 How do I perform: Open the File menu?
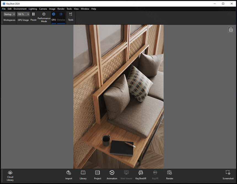pyautogui.click(x=4, y=9)
